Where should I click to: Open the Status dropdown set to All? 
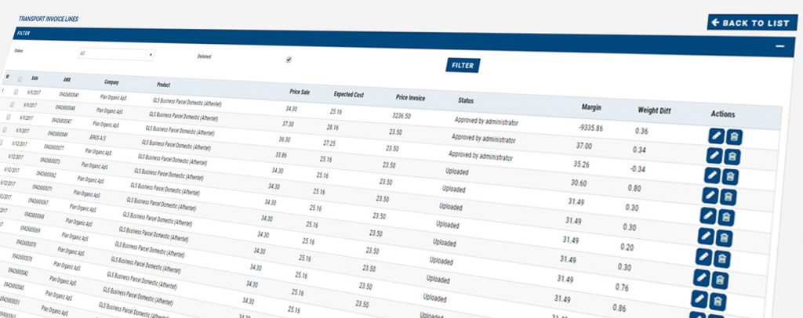click(115, 55)
